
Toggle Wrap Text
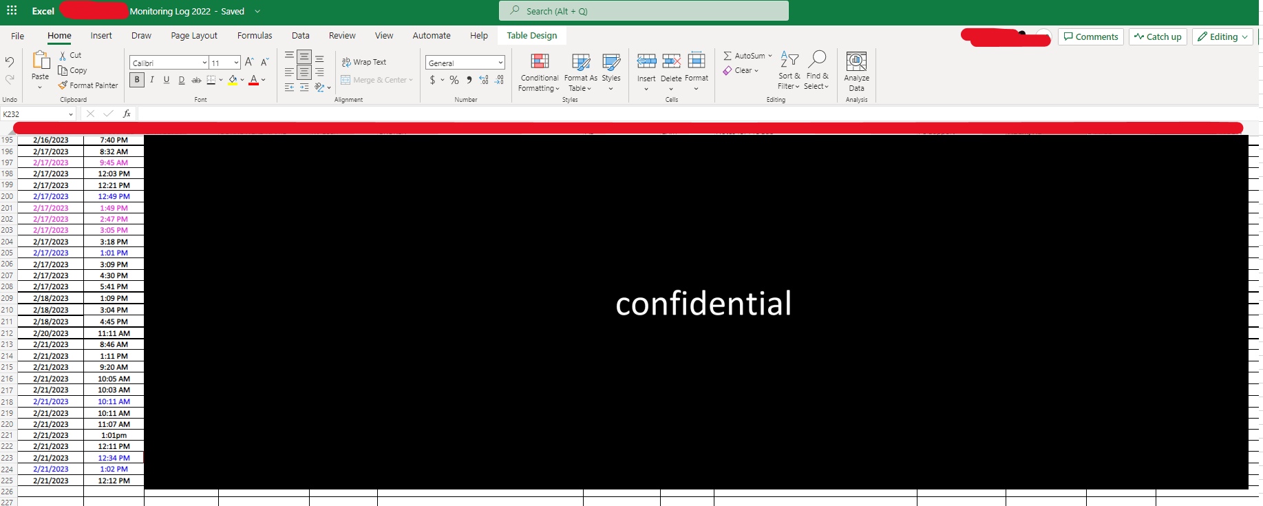364,62
